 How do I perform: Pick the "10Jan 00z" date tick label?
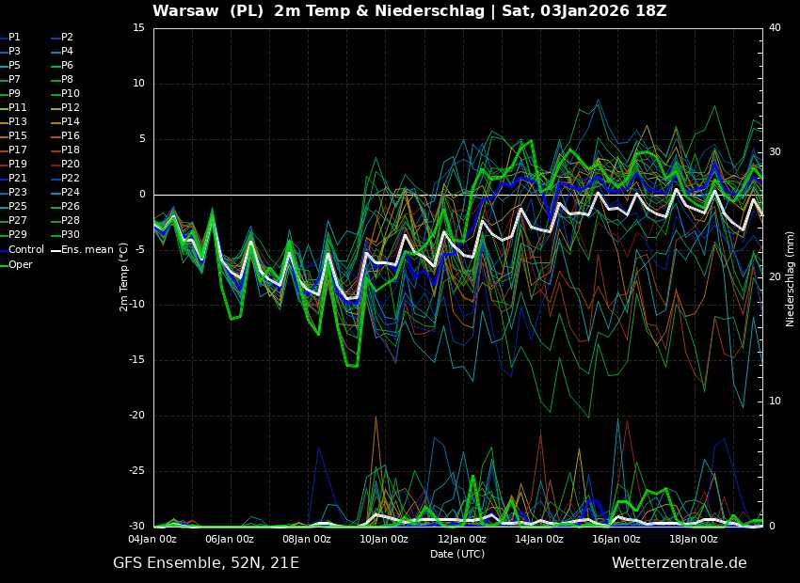385,539
